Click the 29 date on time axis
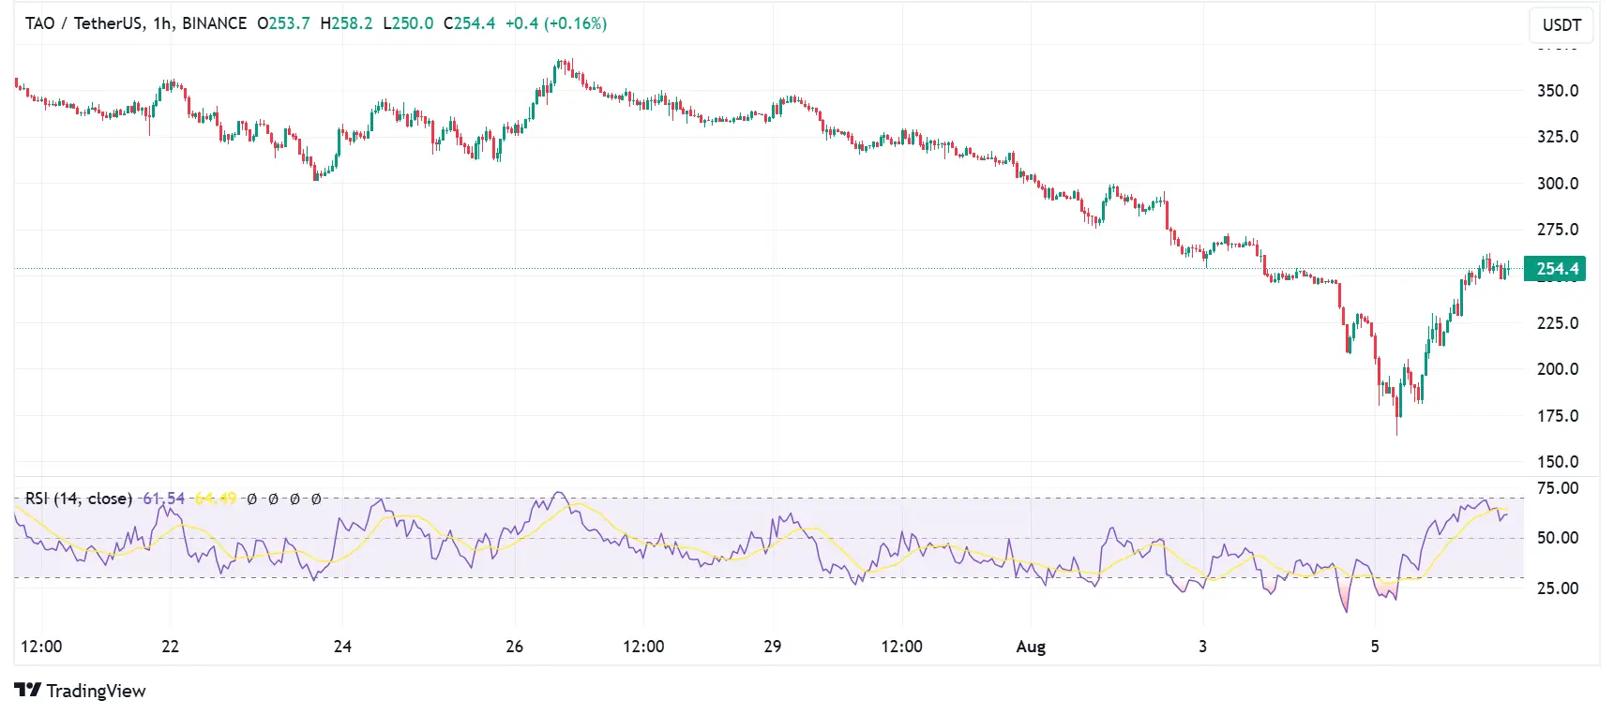Image resolution: width=1614 pixels, height=715 pixels. click(x=772, y=647)
